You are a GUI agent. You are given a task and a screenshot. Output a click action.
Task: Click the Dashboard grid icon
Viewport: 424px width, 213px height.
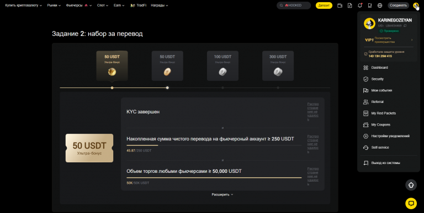366,68
